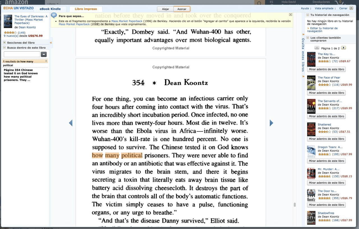This screenshot has width=359, height=229.
Task: Show next page of 'Los clientes también compraron'
Action: pos(344,48)
